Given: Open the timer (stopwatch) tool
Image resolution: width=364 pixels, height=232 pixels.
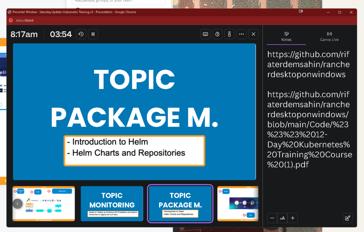Looking at the screenshot, I should 217,34.
